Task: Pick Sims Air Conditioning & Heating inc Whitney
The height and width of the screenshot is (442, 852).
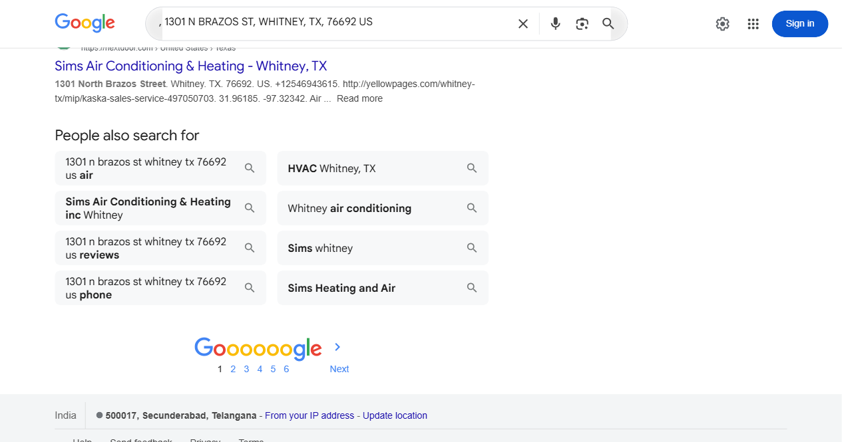Action: (x=160, y=208)
